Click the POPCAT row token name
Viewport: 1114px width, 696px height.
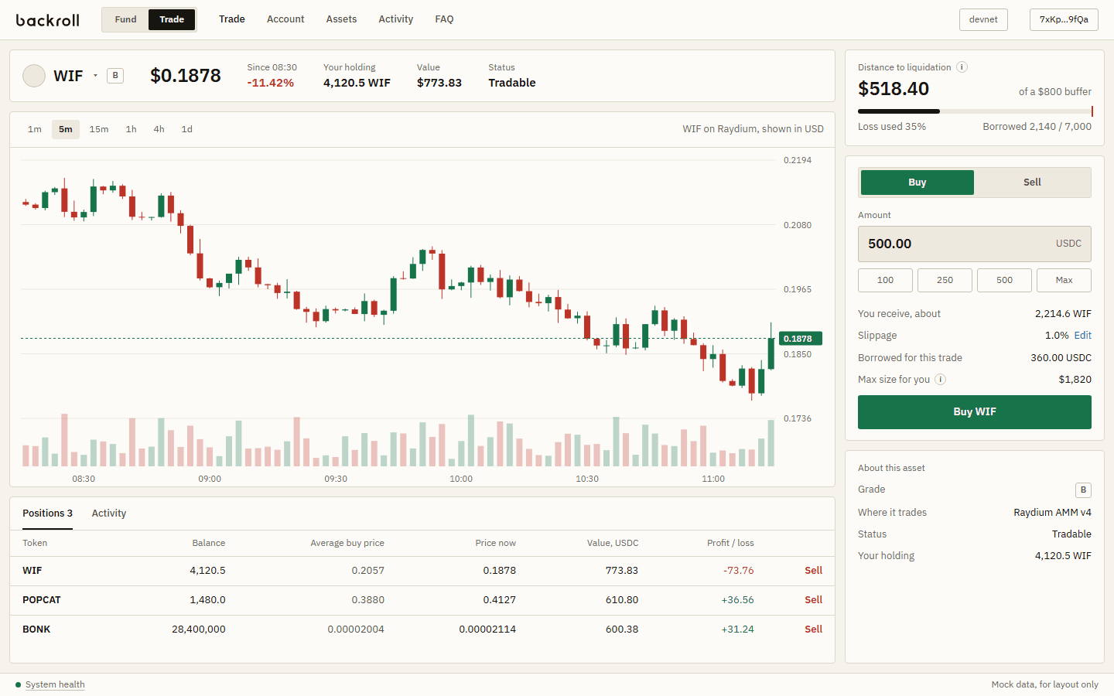pyautogui.click(x=42, y=600)
